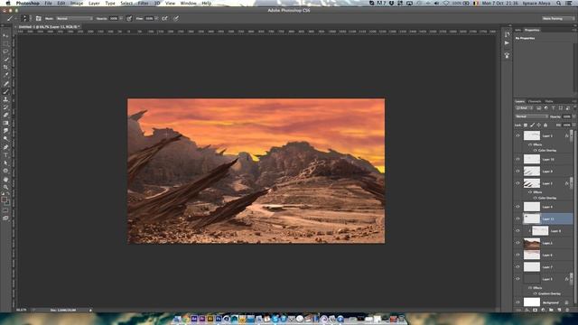Toggle visibility of selected Layer 11

(x=517, y=218)
